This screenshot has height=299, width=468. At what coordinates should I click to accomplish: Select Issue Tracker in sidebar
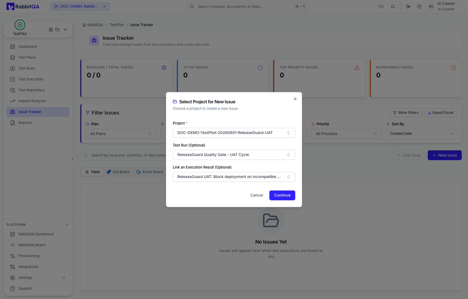click(38, 112)
